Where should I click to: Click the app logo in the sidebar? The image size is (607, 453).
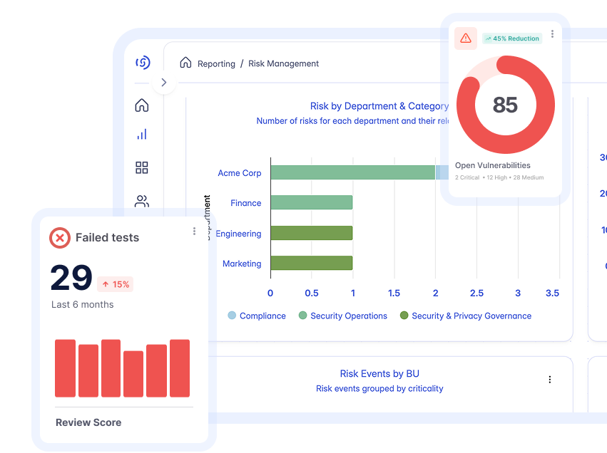(143, 63)
